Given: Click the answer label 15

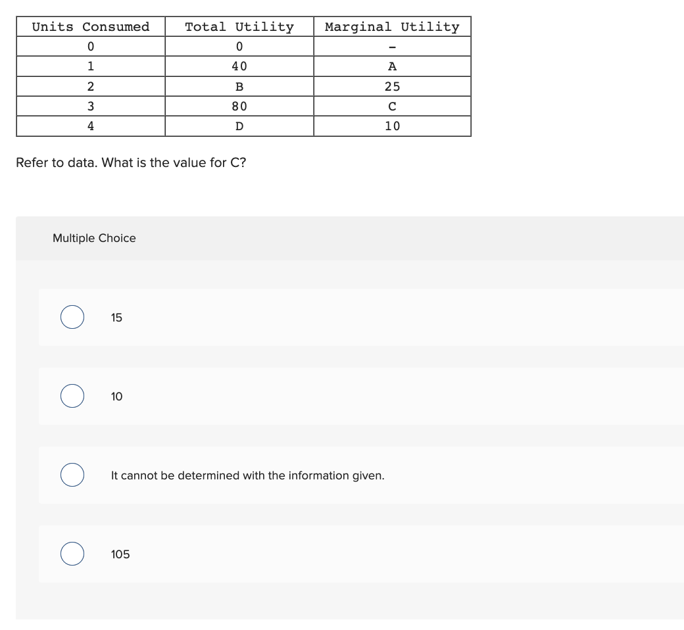Looking at the screenshot, I should click(x=116, y=318).
